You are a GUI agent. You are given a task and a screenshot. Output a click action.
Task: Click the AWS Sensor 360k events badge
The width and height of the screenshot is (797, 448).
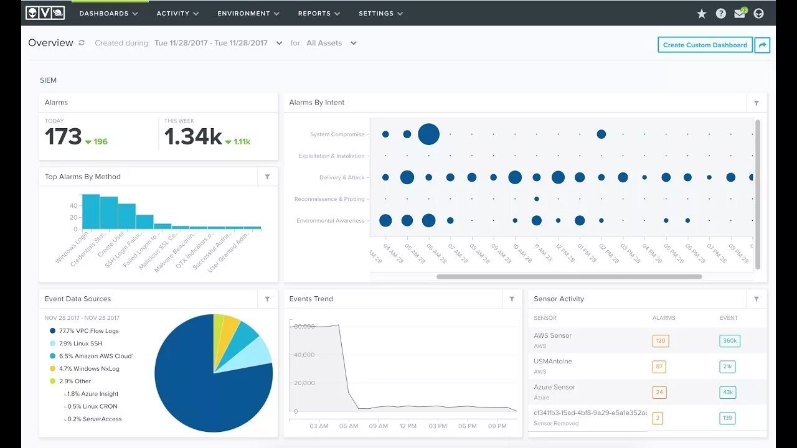click(x=730, y=341)
